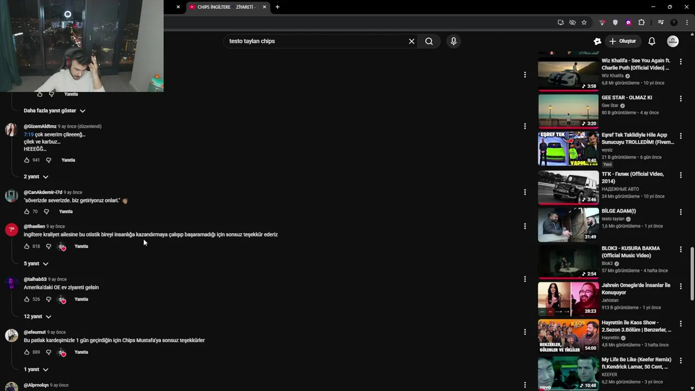695x391 pixels.
Task: Expand 5 yanıt under @thaelien
Action: click(x=36, y=264)
